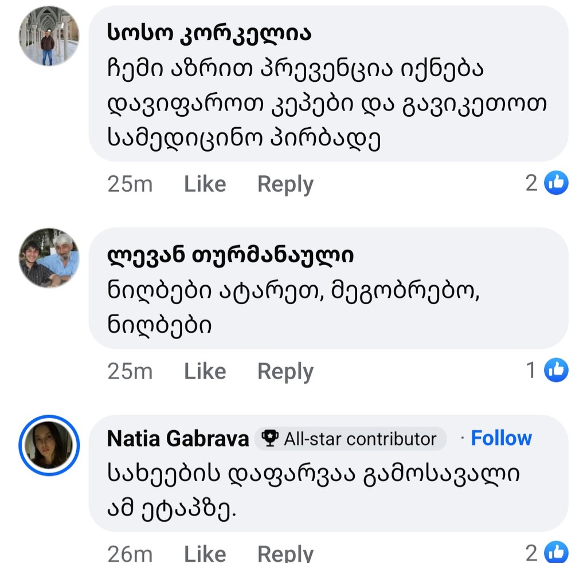Open the სოსო კორკელია name link
This screenshot has height=563, width=587.
[x=209, y=33]
